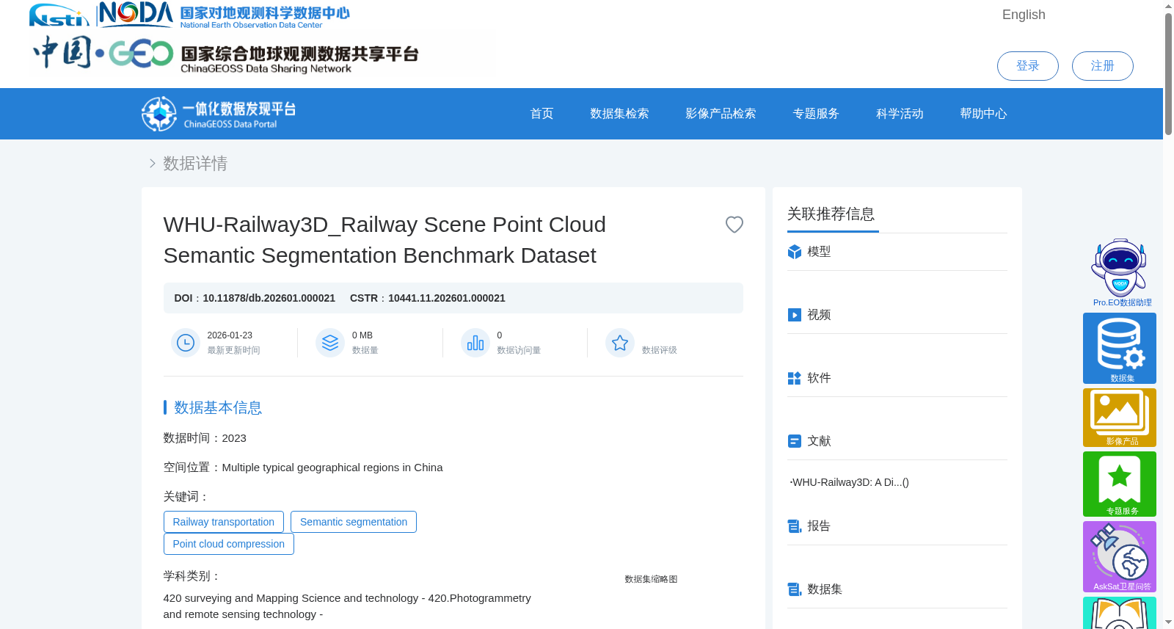Click the cube icon next to 模型

point(795,252)
